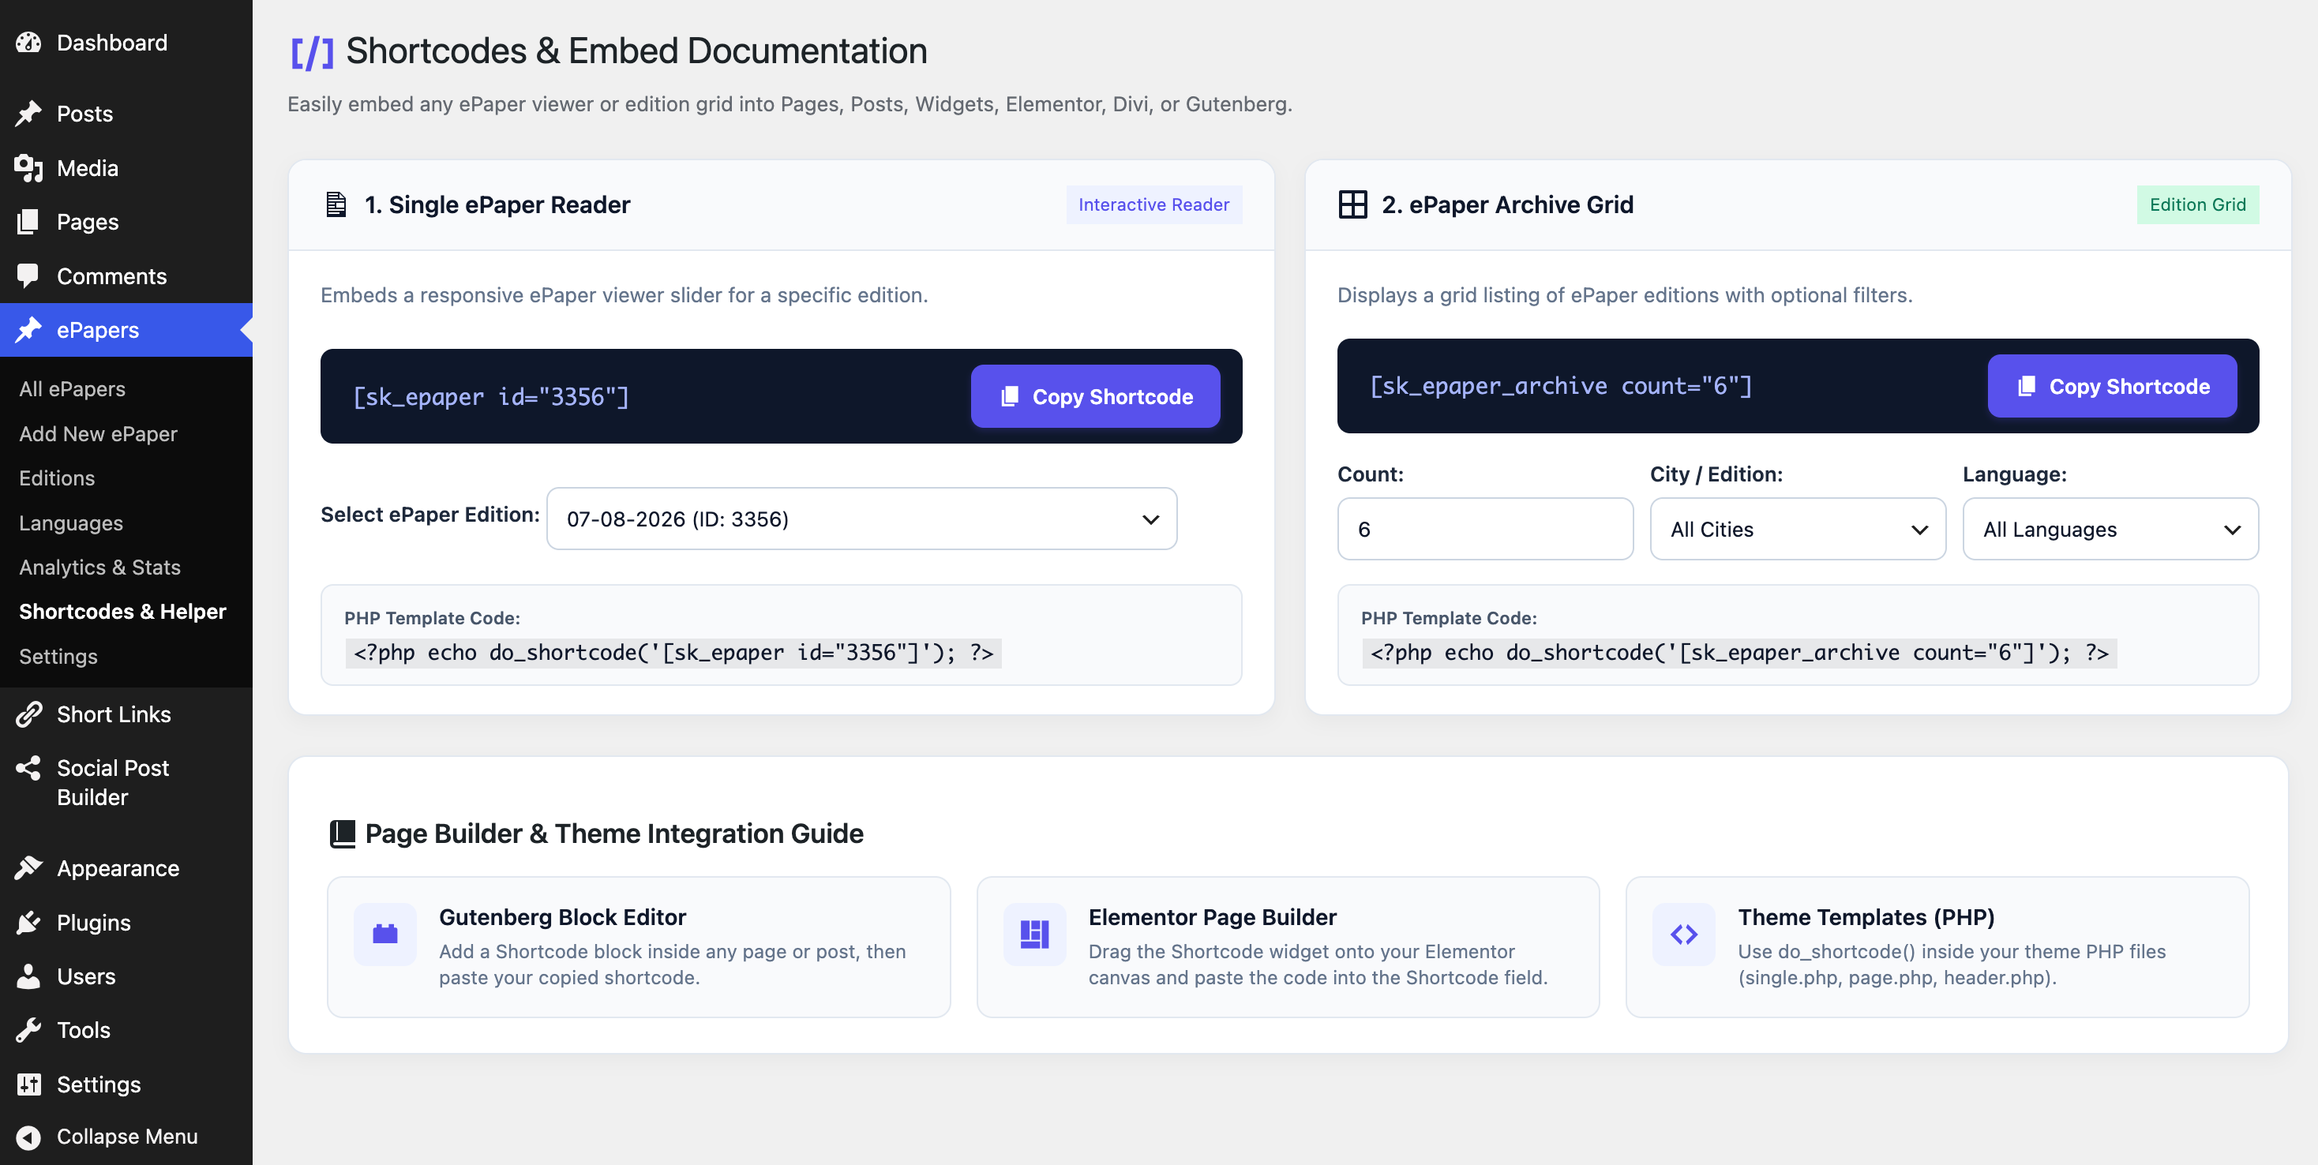Click the Theme Templates (PHP) card title

[1866, 916]
